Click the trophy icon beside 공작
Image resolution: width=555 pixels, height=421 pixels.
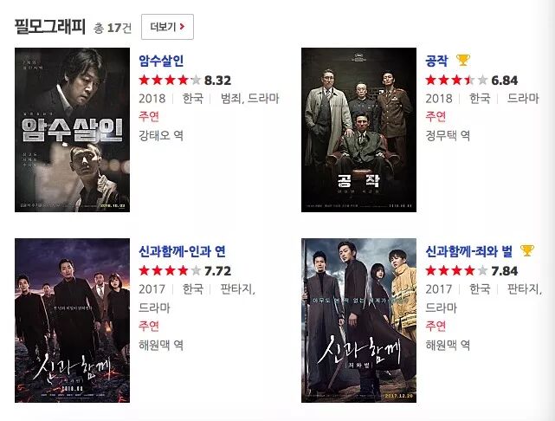coord(463,60)
